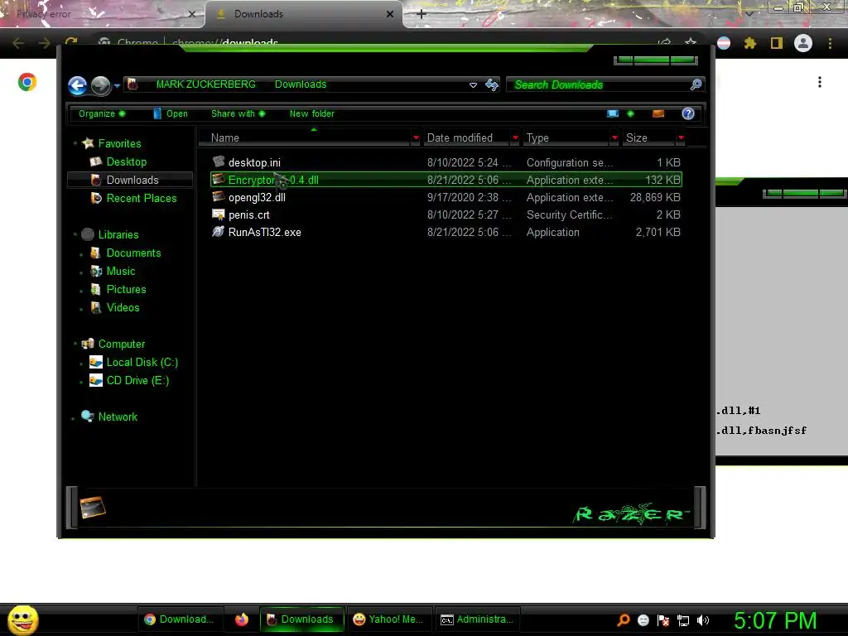Click the network tray icon
848x636 pixels.
tap(683, 620)
